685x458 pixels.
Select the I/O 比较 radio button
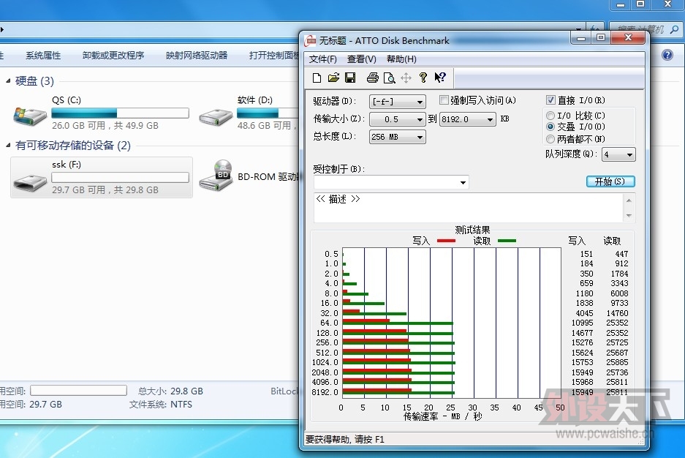pyautogui.click(x=550, y=116)
